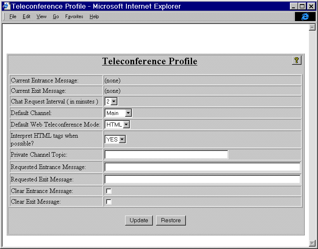Viewport: 318px width, 249px height.
Task: Enable the Clear Entrance Message checkbox
Action: [109, 191]
